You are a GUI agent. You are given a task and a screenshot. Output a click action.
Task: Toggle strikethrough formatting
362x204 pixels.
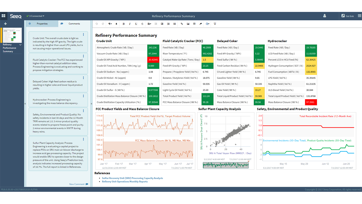(x=142, y=24)
